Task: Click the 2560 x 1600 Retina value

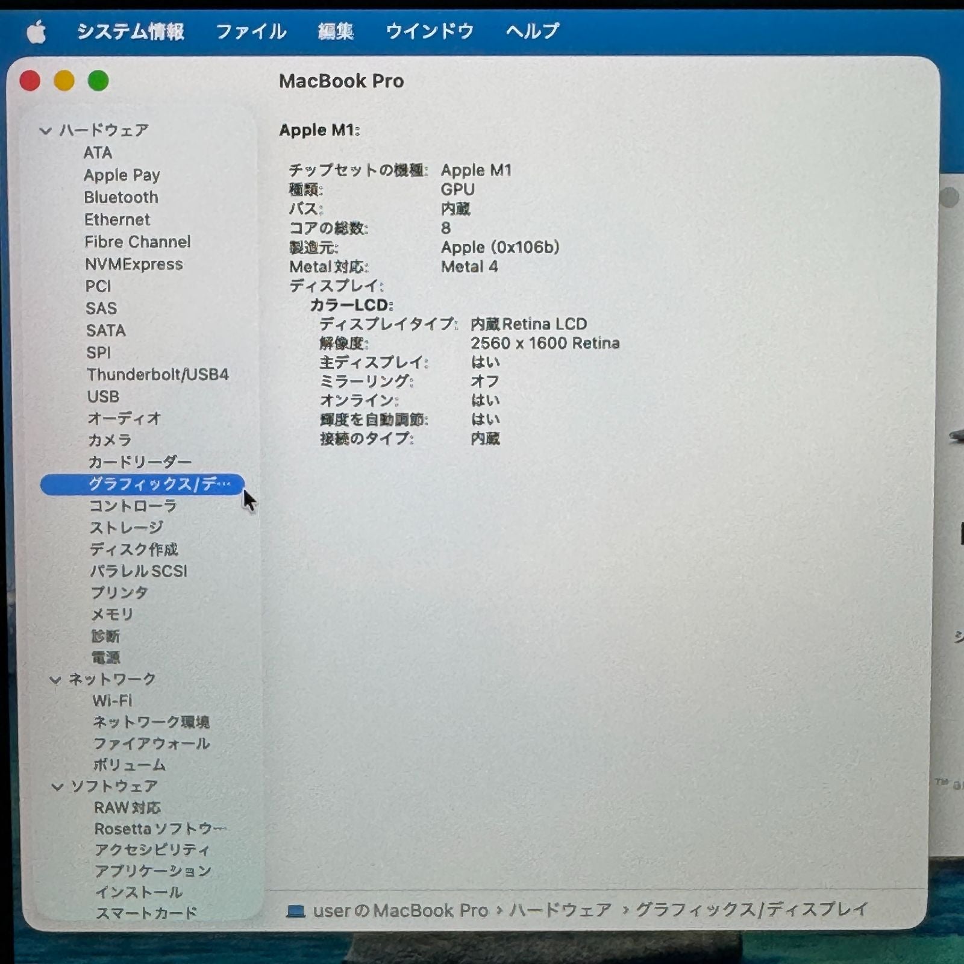Action: (545, 343)
